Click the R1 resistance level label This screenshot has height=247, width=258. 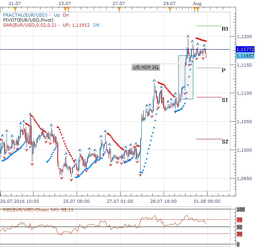pos(225,29)
